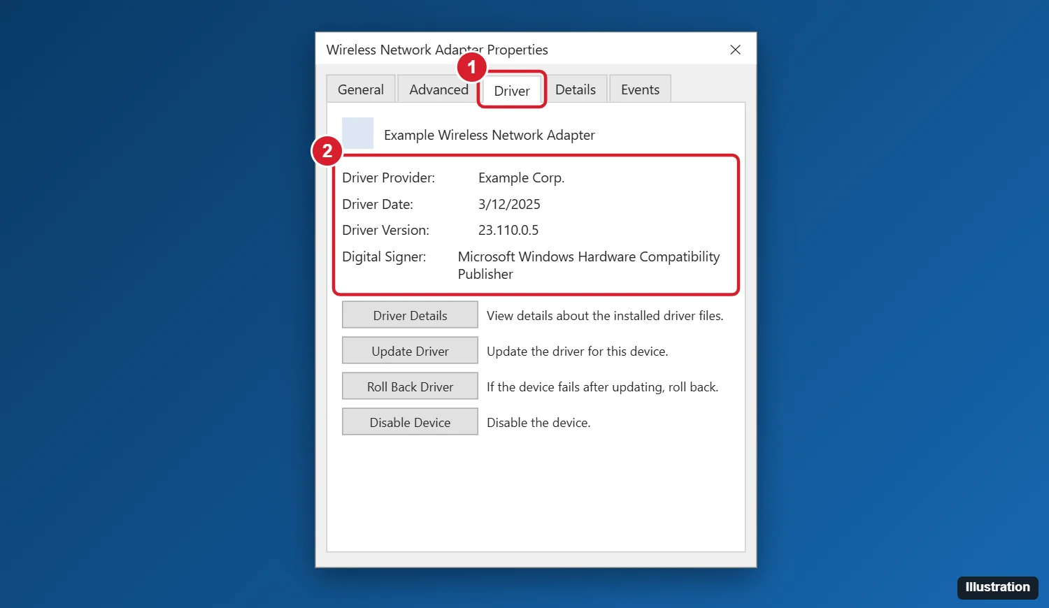The image size is (1049, 608).
Task: Click the Update Driver button
Action: (x=410, y=351)
